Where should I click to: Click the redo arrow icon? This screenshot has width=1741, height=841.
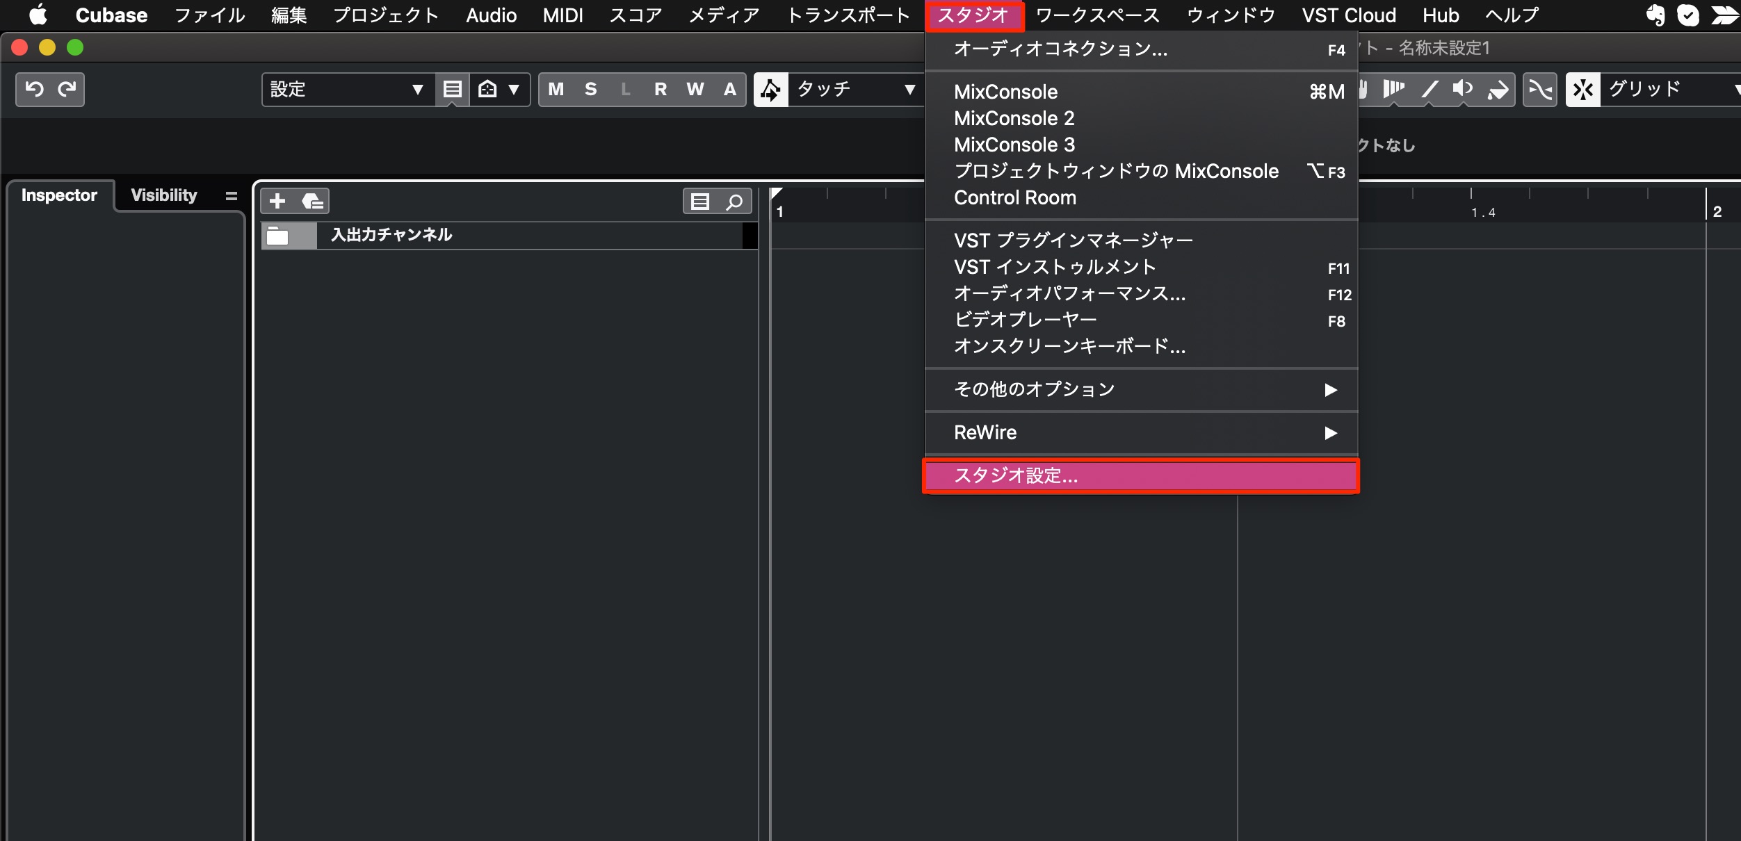point(67,89)
